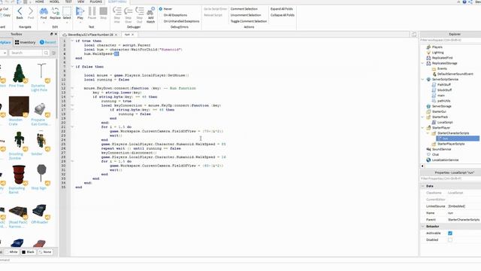This screenshot has height=271, width=481.
Task: Choose White background swatch in Toolbox
Action: click(12, 252)
